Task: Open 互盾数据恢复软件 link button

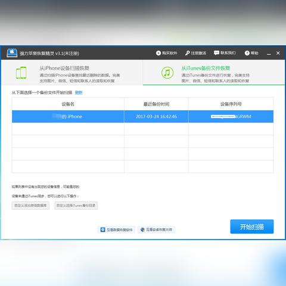Action: point(116,229)
